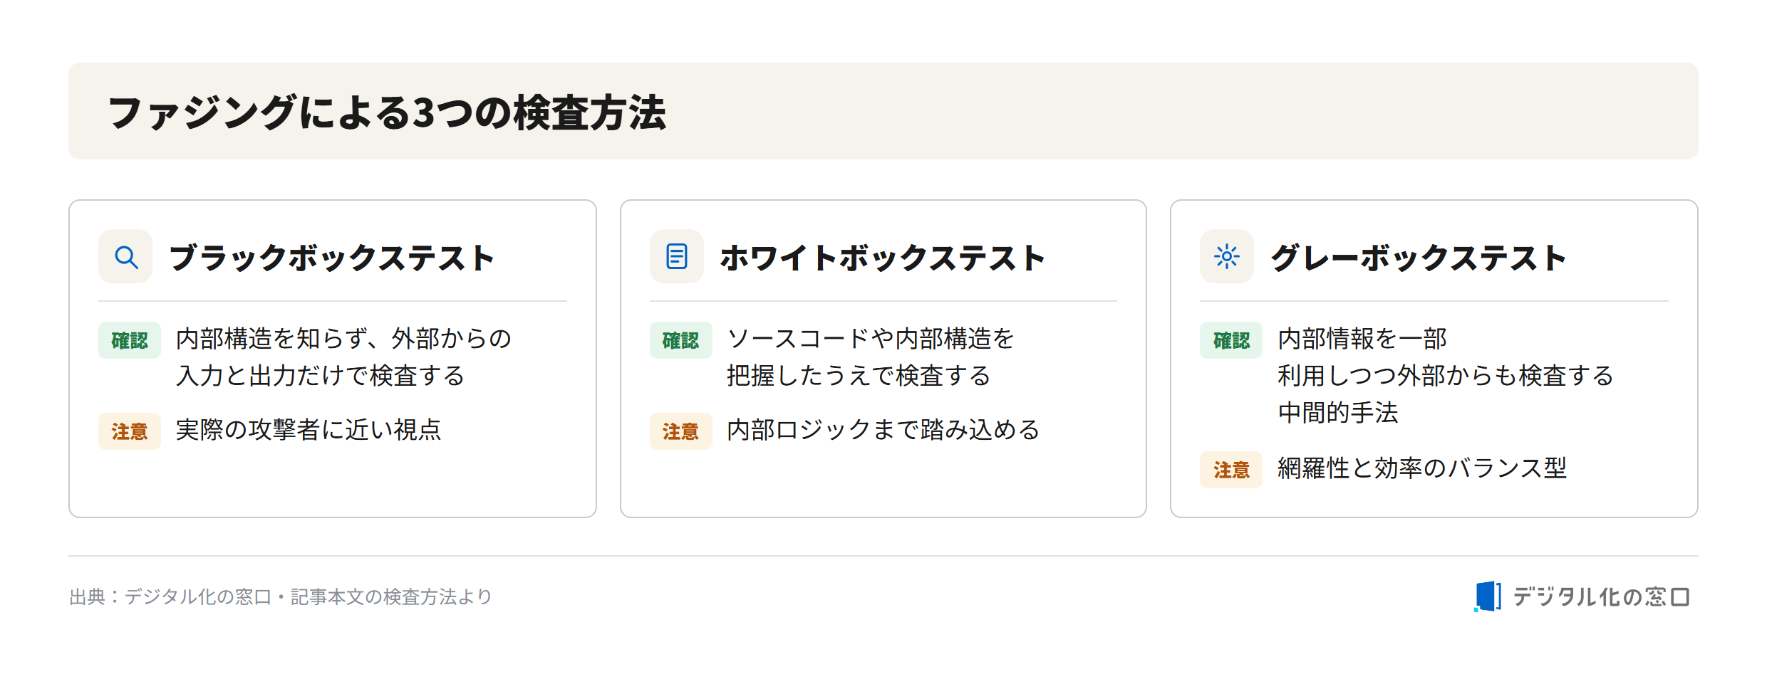Click the source citation 出典 text
Viewport: 1767px width, 679px height.
pos(281,596)
